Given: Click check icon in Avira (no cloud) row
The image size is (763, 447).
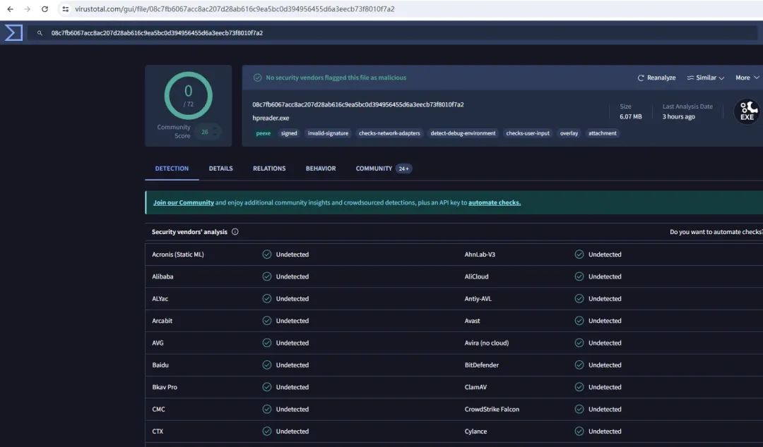Looking at the screenshot, I should [579, 343].
